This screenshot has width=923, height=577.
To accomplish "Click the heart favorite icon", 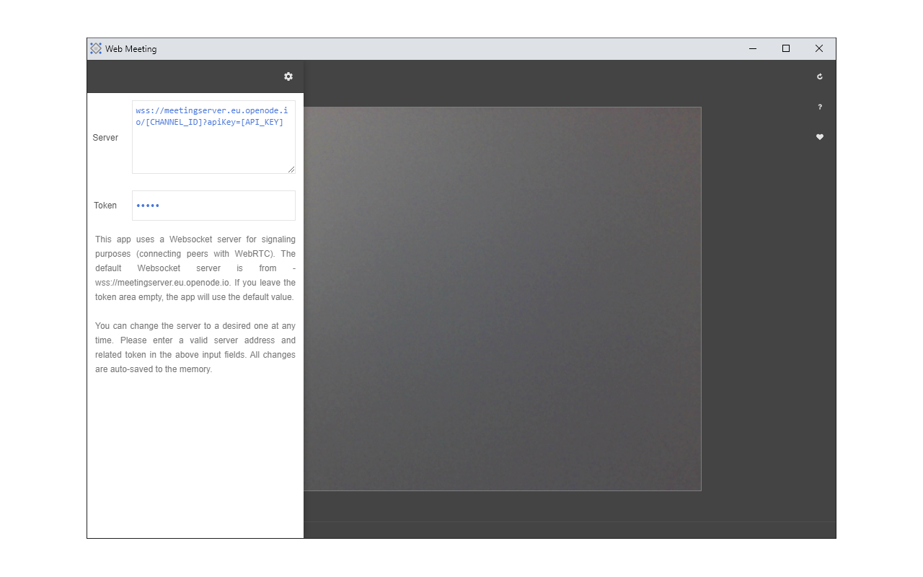I will pos(820,137).
